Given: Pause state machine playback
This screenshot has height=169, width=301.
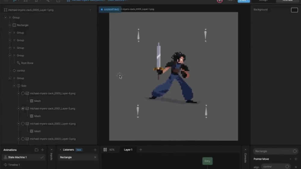Looking at the screenshot, I should (x=105, y=150).
